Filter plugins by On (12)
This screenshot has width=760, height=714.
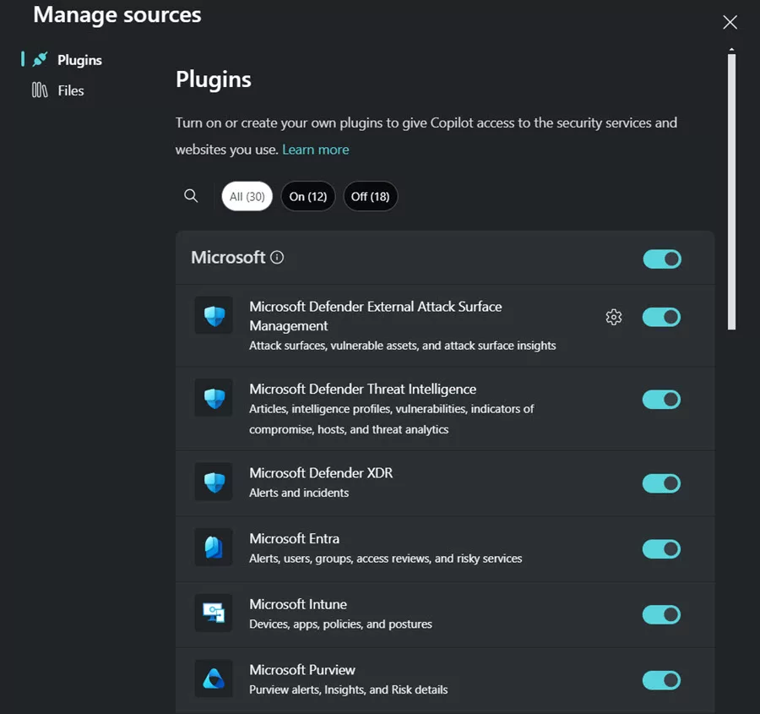307,196
